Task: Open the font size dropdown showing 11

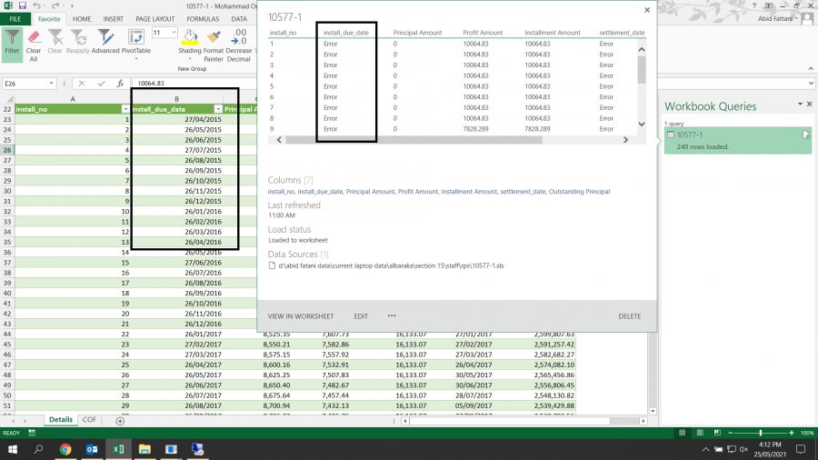Action: (174, 33)
